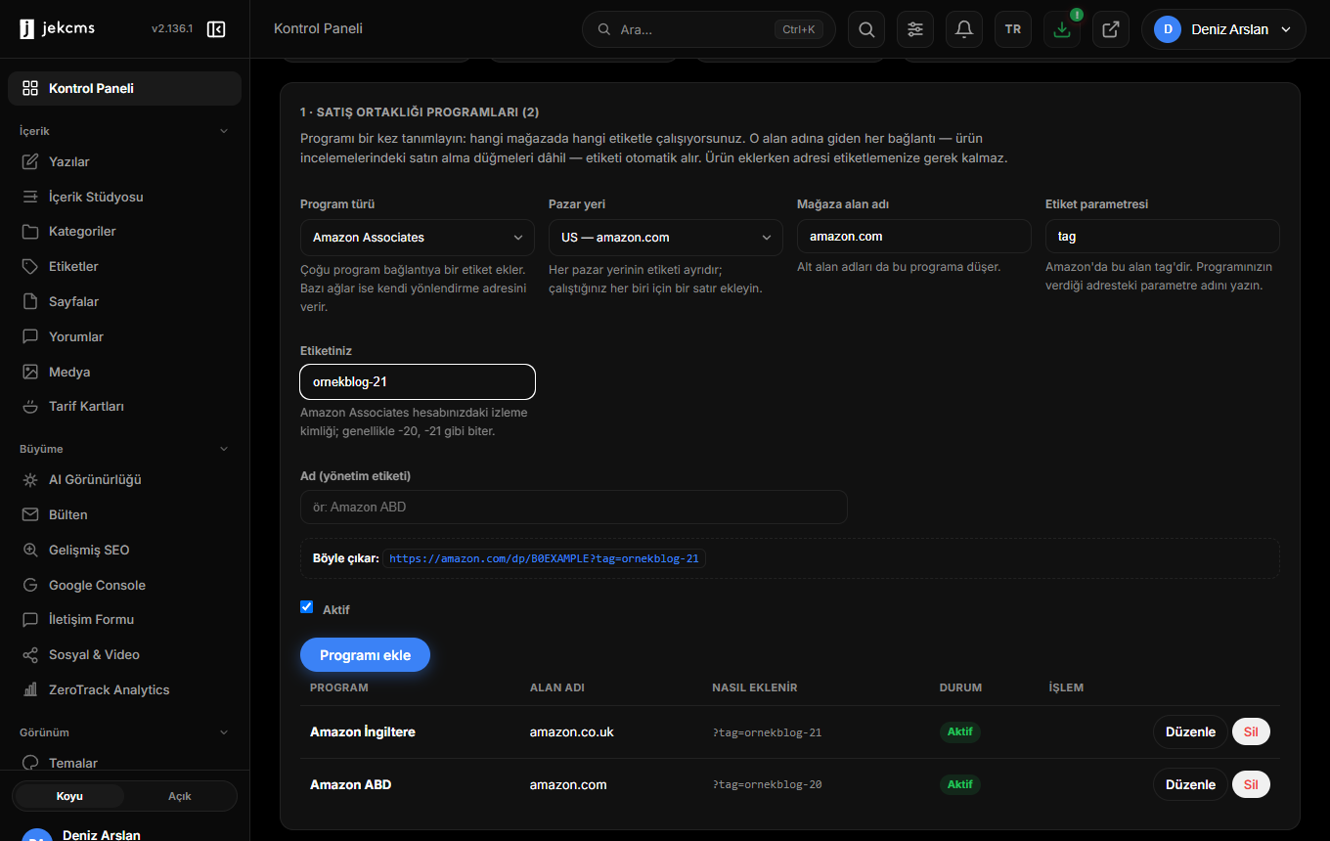Click Kontrol Paneli header title
The height and width of the screenshot is (841, 1330).
coord(318,28)
